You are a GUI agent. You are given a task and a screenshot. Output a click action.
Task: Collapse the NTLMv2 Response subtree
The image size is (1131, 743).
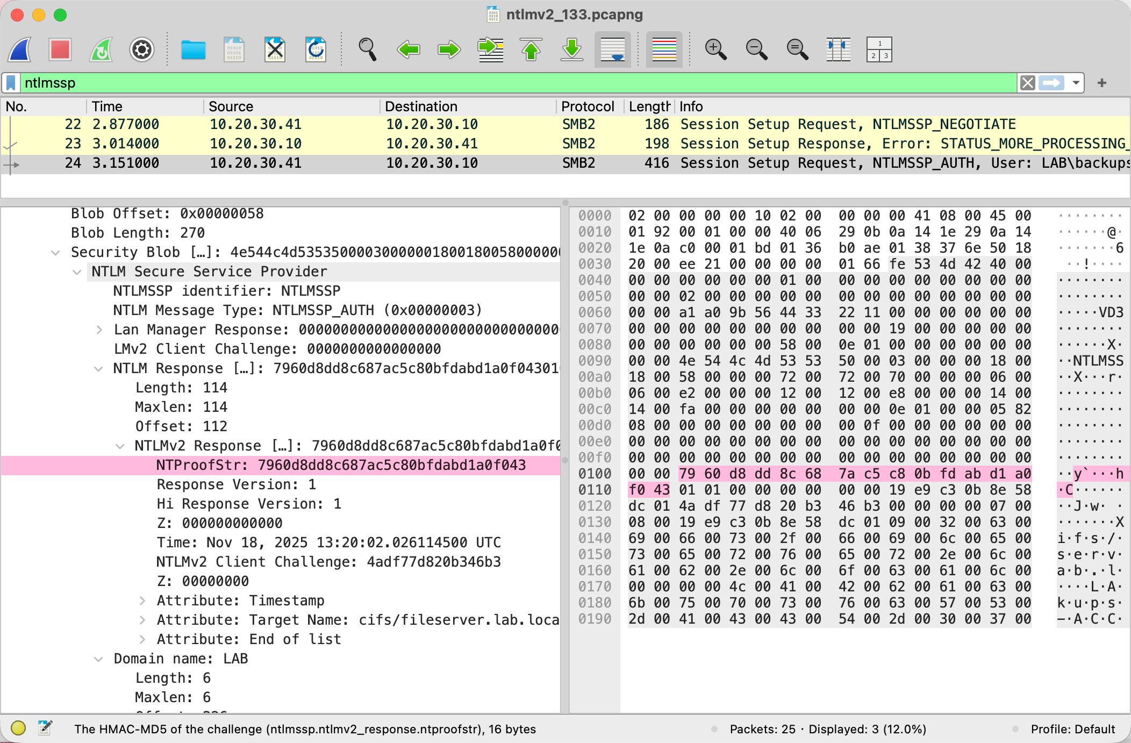click(120, 446)
